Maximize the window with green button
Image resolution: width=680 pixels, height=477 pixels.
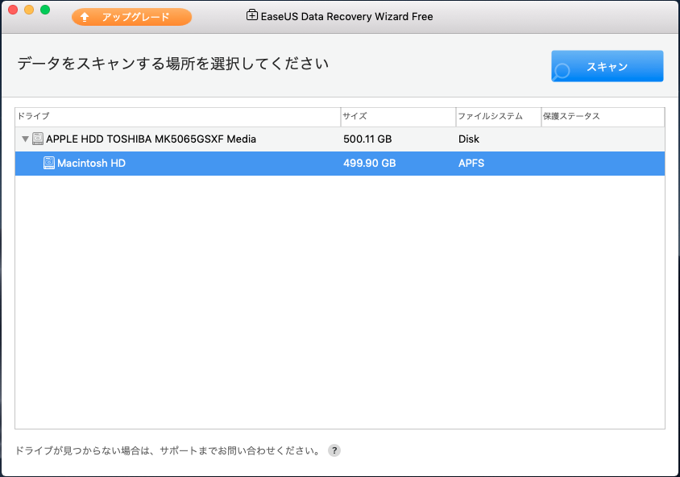pos(45,10)
